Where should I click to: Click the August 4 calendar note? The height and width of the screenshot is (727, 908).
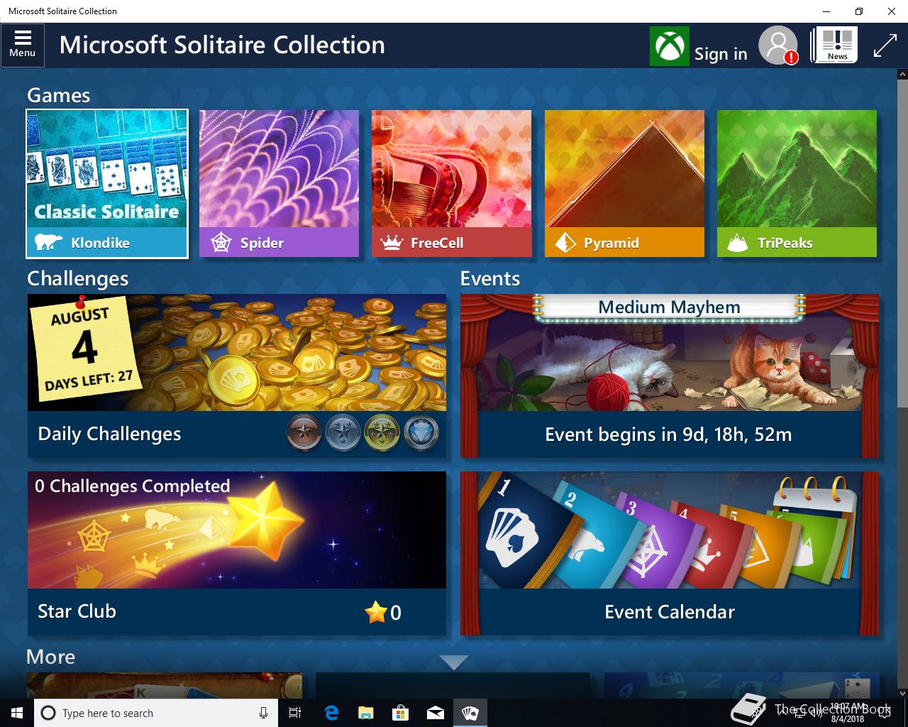[x=84, y=348]
